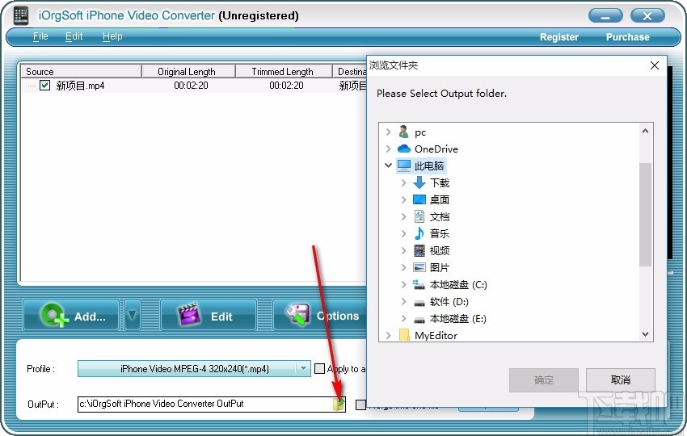Select the 文档 document icon

(419, 216)
